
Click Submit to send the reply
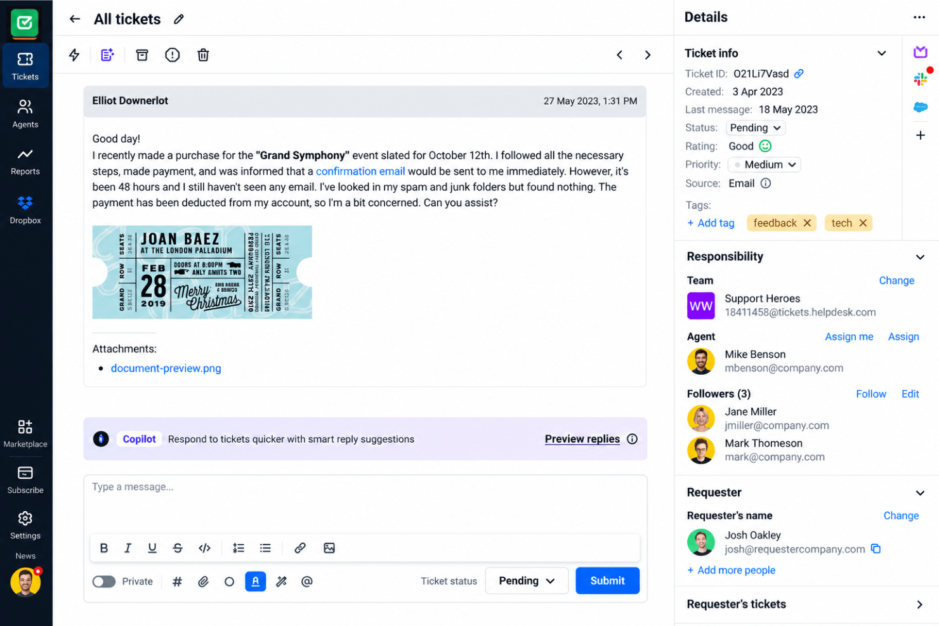(x=608, y=581)
